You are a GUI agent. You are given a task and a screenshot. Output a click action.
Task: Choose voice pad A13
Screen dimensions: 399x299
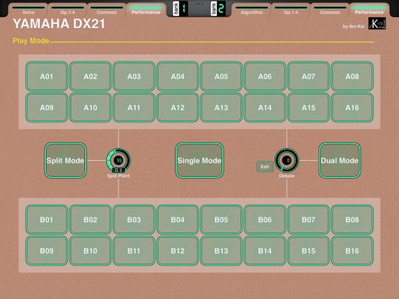click(x=221, y=108)
